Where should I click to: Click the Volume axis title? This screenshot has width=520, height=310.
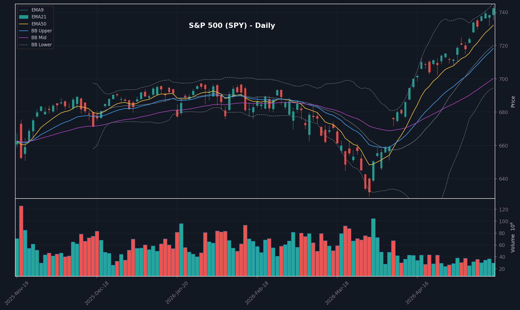click(x=513, y=237)
